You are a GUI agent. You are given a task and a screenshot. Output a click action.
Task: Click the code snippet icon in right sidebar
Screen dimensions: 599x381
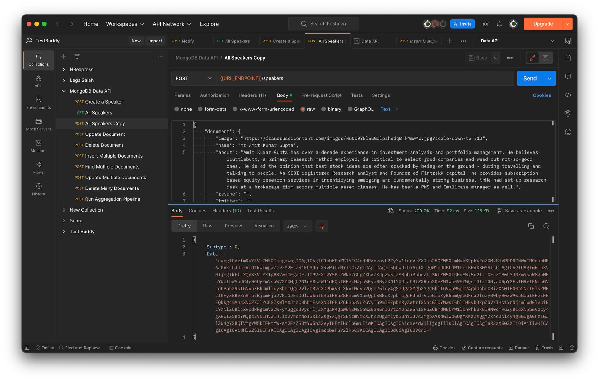point(568,95)
